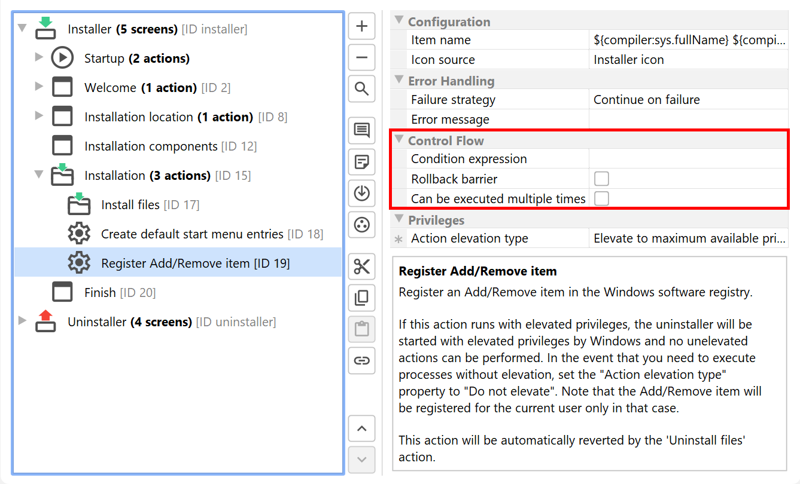Open the Failure strategy value dropdown
The image size is (800, 484).
point(688,100)
